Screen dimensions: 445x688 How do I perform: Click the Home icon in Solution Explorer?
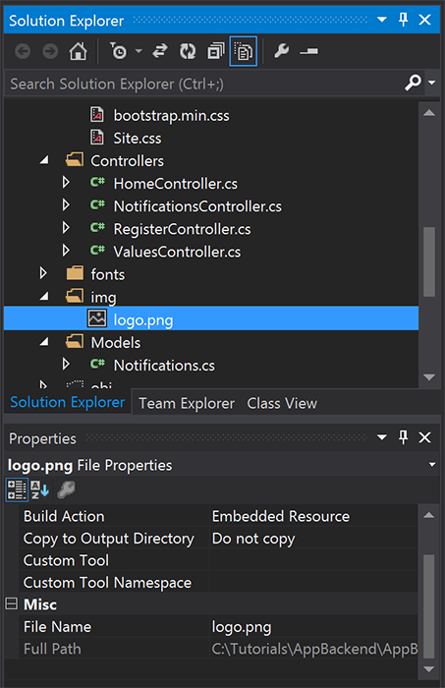[78, 51]
